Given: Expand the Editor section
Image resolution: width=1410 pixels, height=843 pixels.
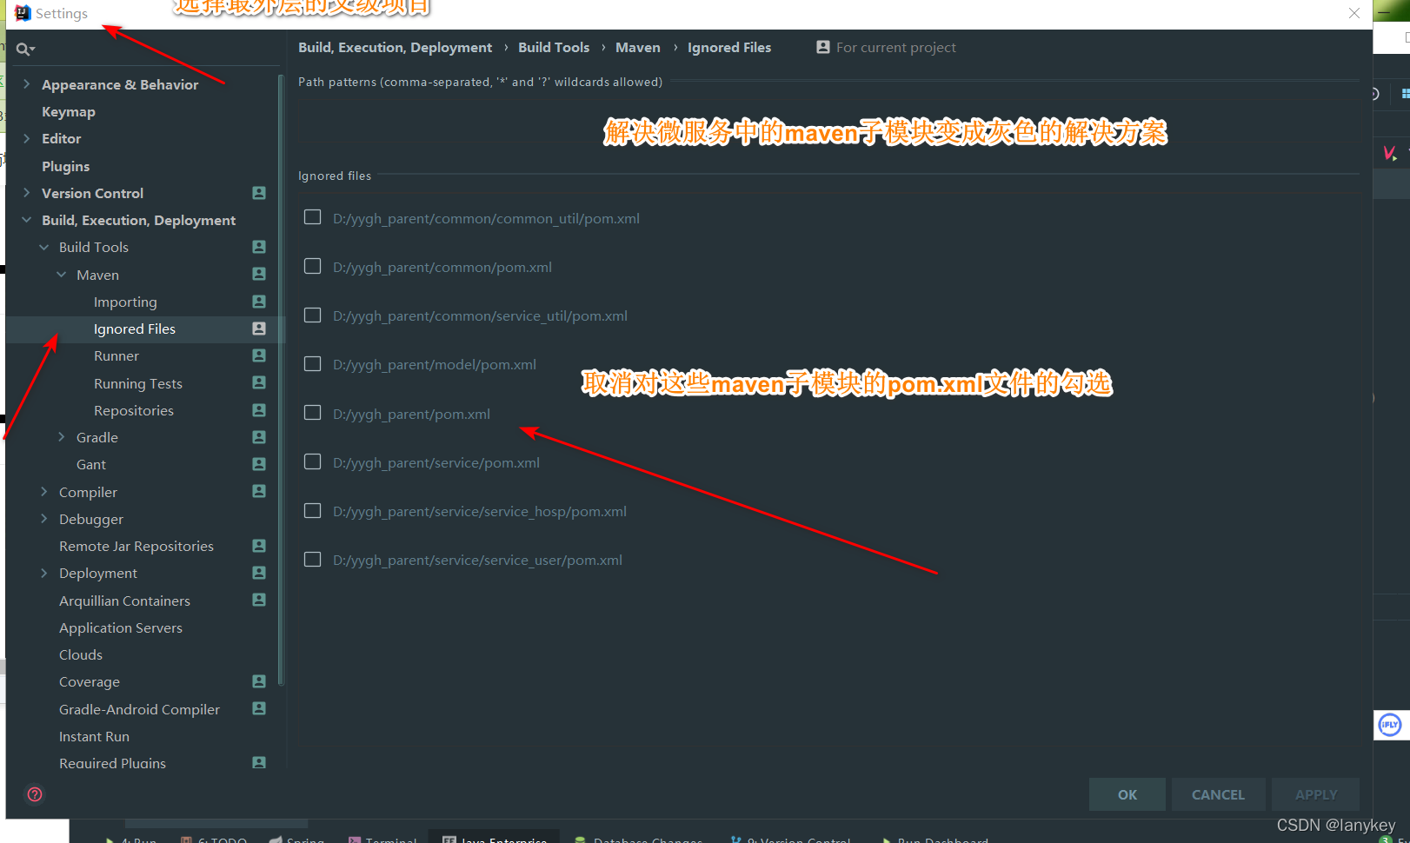Looking at the screenshot, I should click(26, 138).
